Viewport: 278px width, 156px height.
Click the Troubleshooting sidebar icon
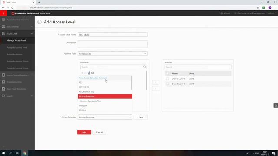pos(3,82)
